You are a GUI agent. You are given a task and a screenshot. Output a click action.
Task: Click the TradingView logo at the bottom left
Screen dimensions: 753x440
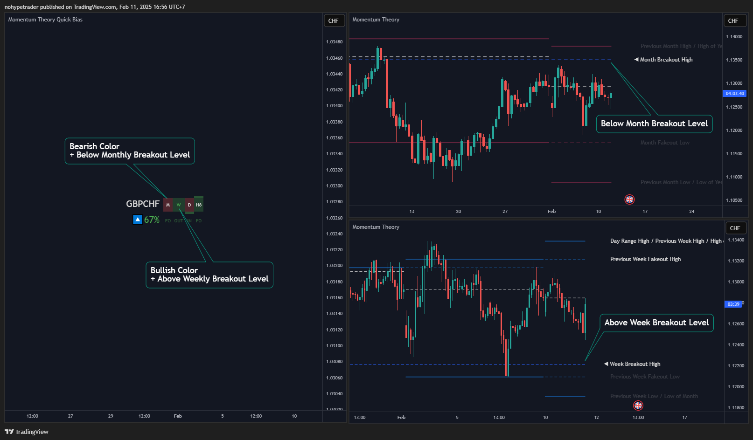(27, 432)
